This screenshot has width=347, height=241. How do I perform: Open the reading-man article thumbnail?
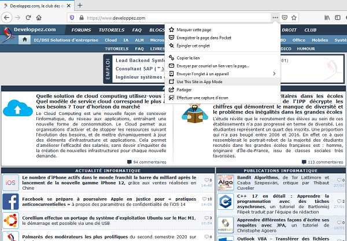pos(195,113)
